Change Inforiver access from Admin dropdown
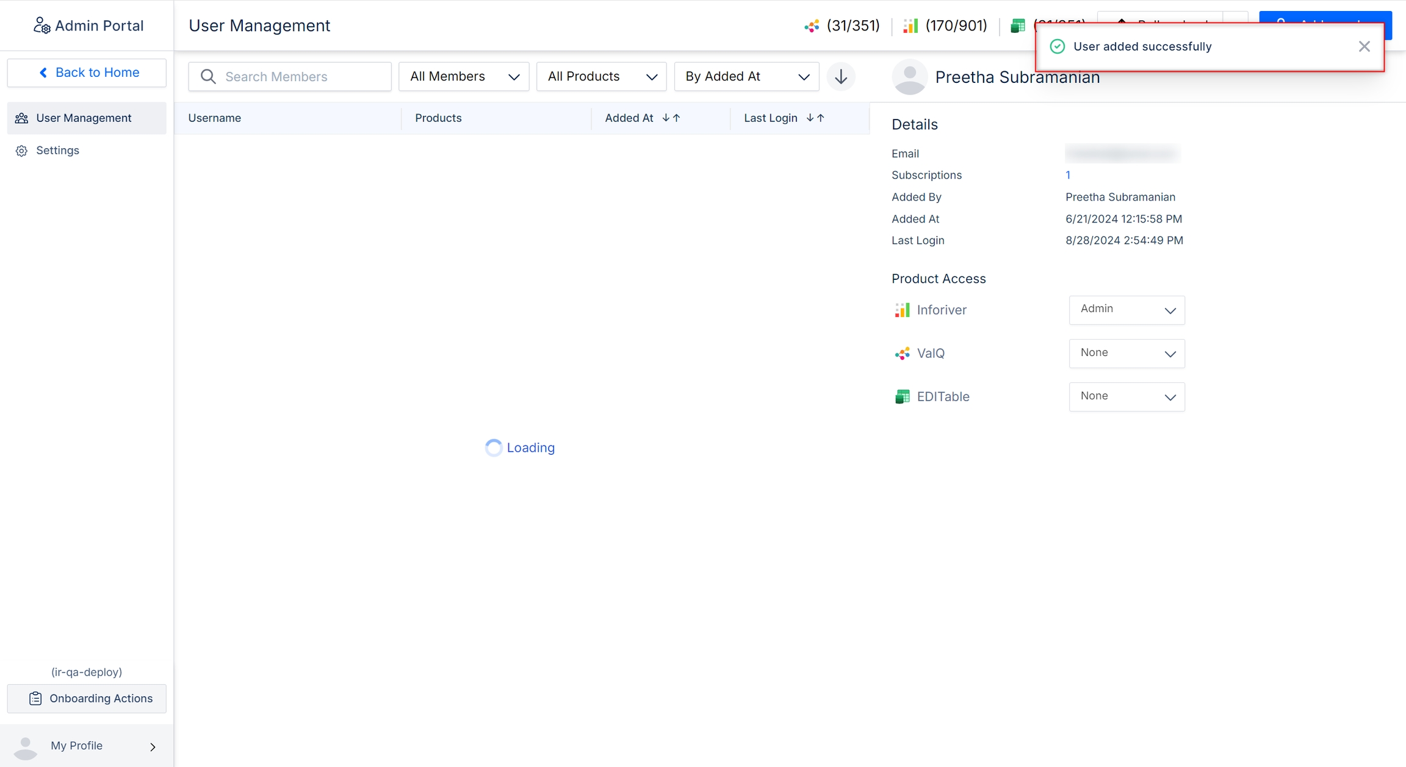The image size is (1406, 767). pyautogui.click(x=1127, y=310)
